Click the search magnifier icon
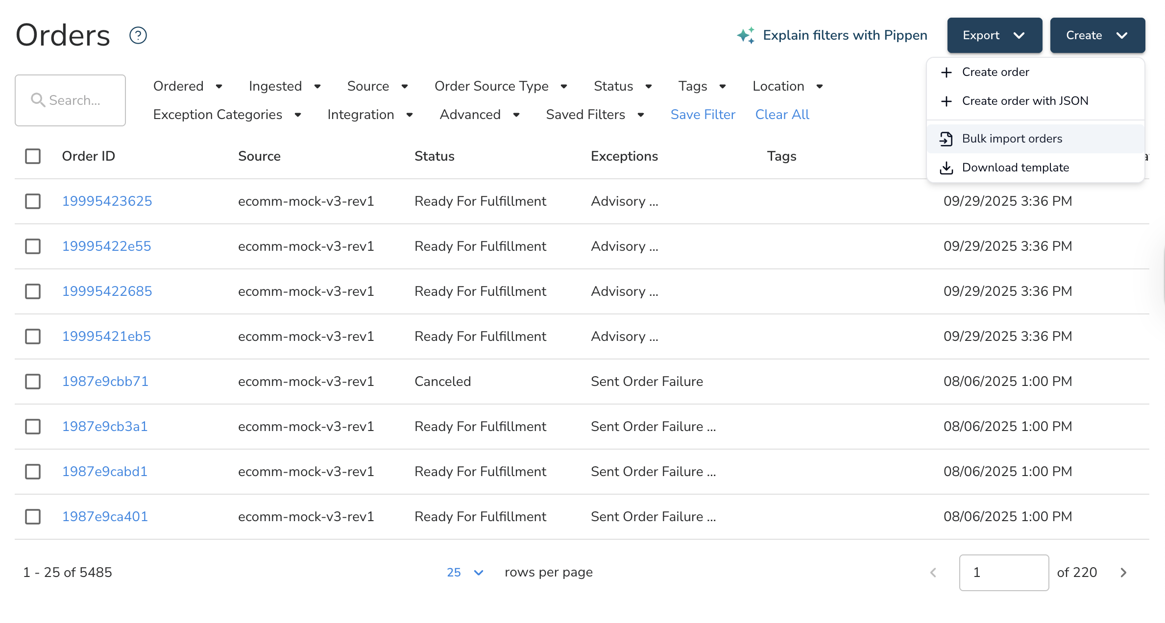The width and height of the screenshot is (1165, 623). point(38,100)
